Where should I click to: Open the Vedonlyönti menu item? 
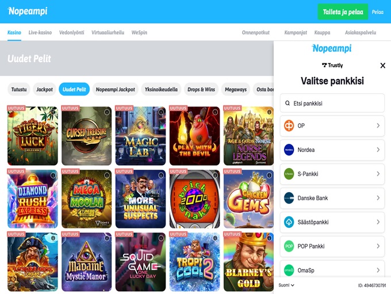[71, 32]
